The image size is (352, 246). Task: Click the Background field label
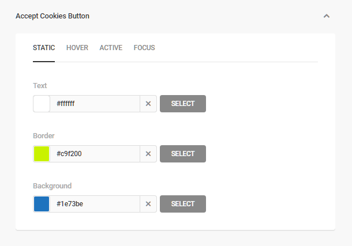53,186
